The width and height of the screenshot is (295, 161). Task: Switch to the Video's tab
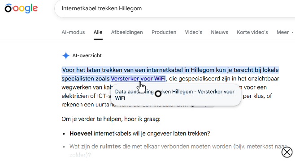[194, 32]
